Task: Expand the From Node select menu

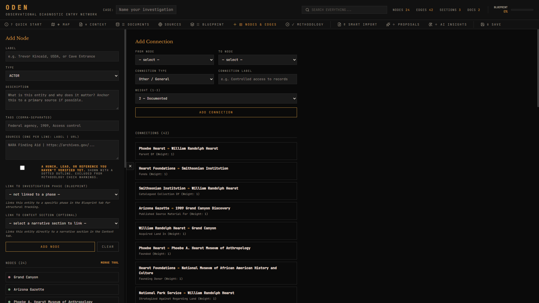Action: (x=174, y=60)
